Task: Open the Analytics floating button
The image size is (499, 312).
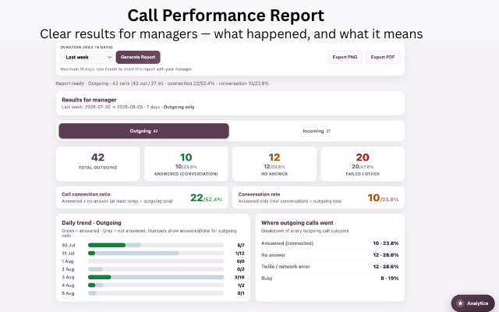Action: [472, 303]
